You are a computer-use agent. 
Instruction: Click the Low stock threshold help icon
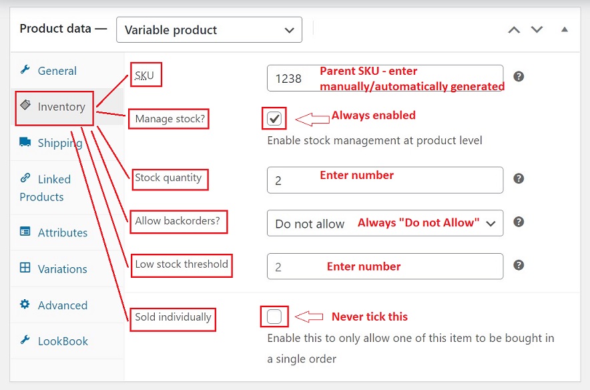pos(519,265)
